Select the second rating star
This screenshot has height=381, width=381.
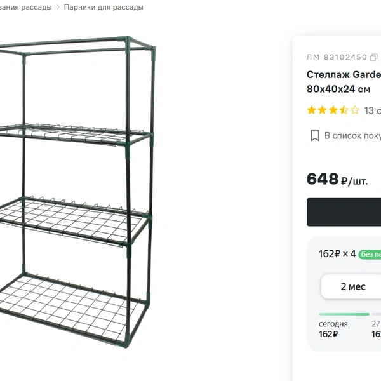pos(322,110)
